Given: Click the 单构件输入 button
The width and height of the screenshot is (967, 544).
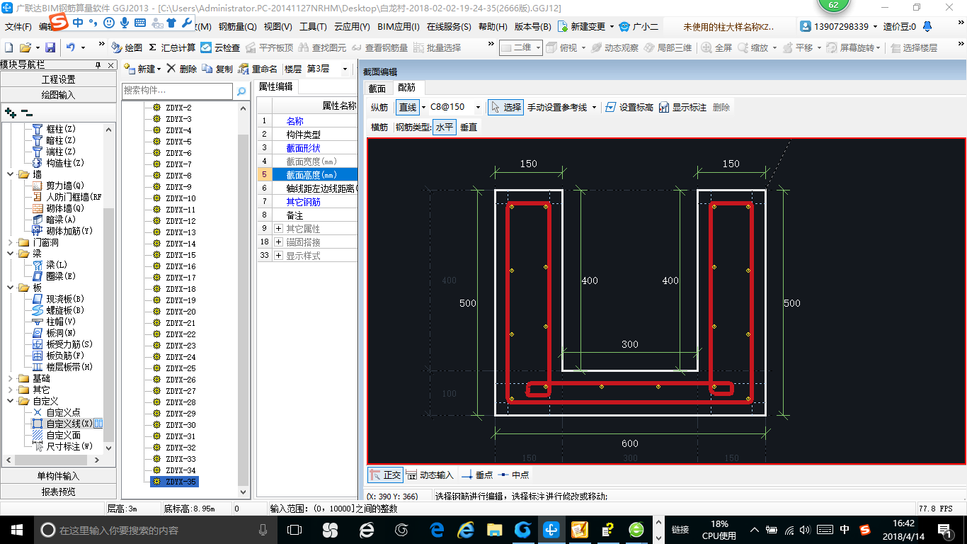Looking at the screenshot, I should point(58,476).
